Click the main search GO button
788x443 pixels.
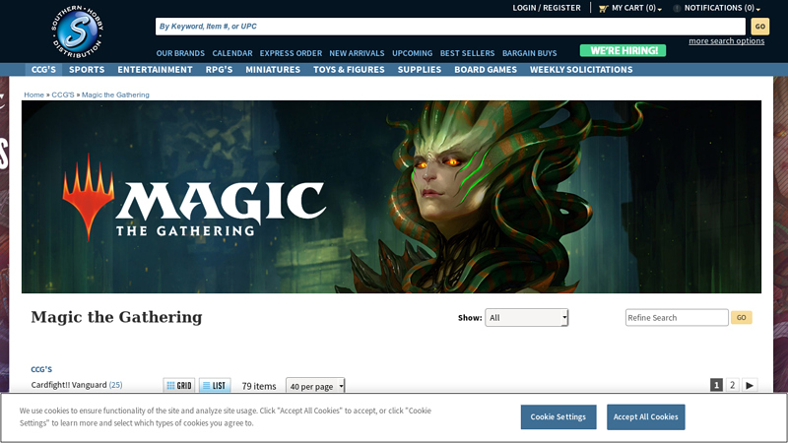(759, 27)
